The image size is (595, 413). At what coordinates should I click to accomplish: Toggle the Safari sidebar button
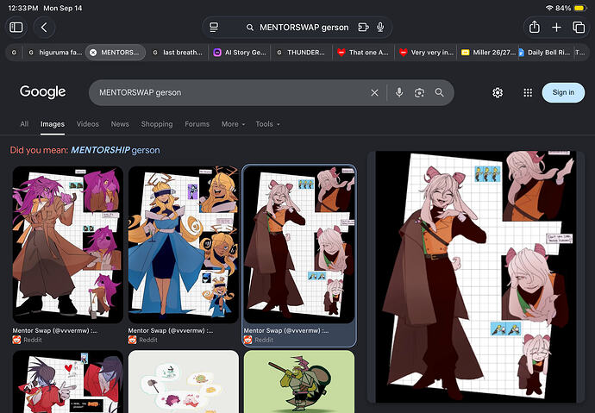(x=16, y=28)
